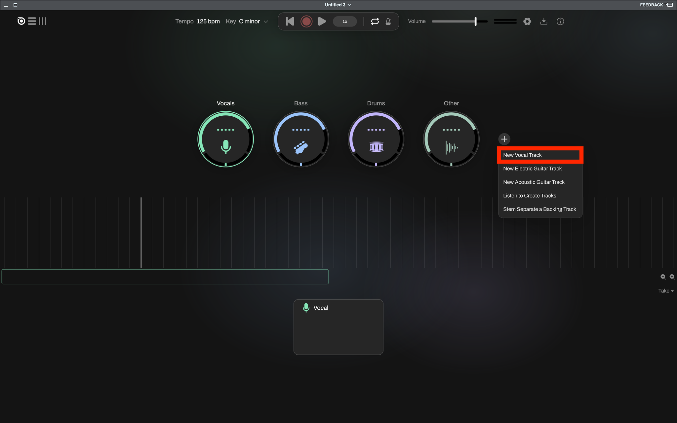Click the app logo icon
The image size is (677, 423).
(x=21, y=21)
